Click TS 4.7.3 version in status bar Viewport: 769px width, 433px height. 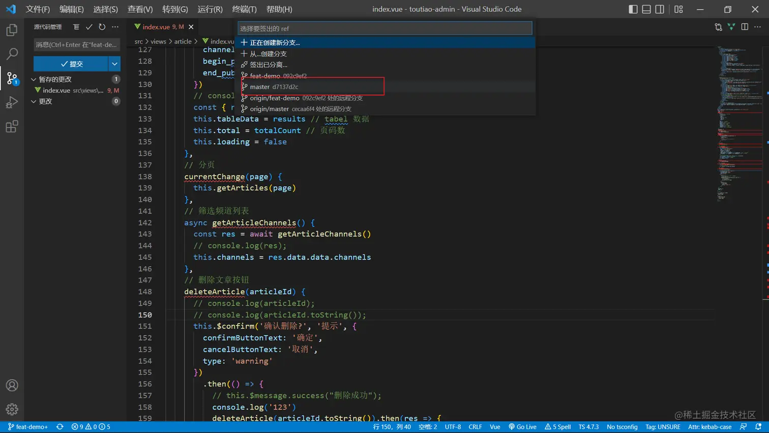pos(588,427)
